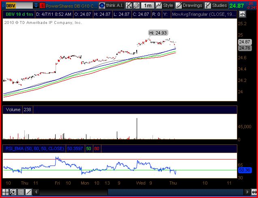This screenshot has width=258, height=198.
Task: Click the tallest volume bar before Wed
Action: click(x=137, y=129)
